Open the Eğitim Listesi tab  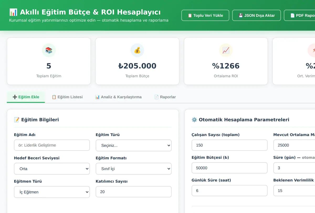(x=67, y=97)
